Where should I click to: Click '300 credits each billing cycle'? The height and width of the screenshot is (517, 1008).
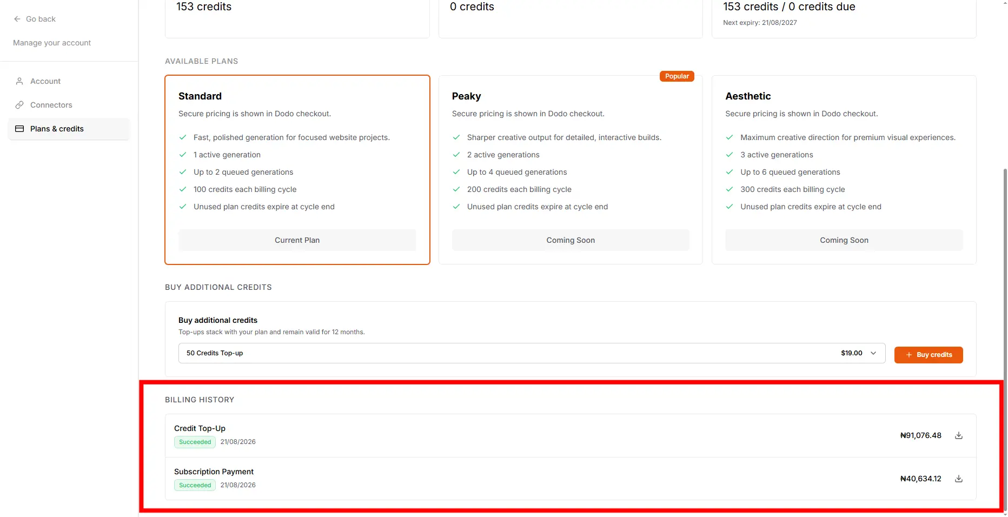(792, 189)
